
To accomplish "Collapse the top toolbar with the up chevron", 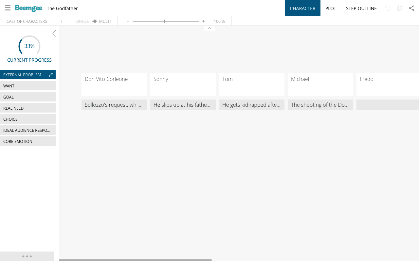I will point(209,28).
